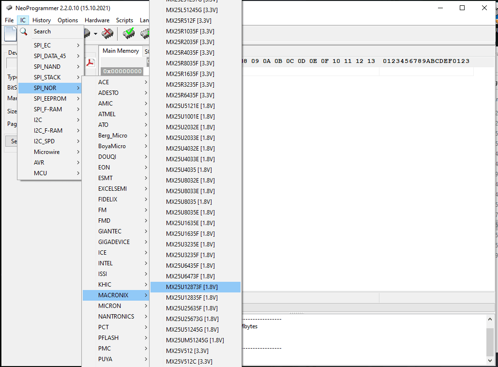Expand the SPI_F-RAM submenu
Viewport: 498px width, 367px height.
(x=50, y=109)
